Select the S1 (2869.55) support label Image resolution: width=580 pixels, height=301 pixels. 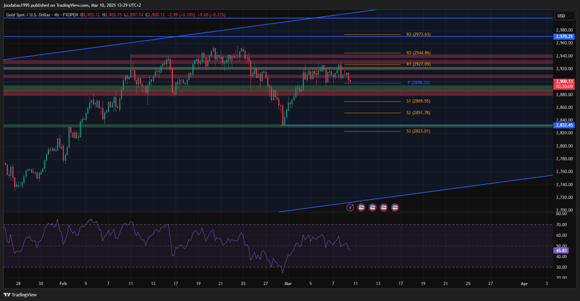418,101
